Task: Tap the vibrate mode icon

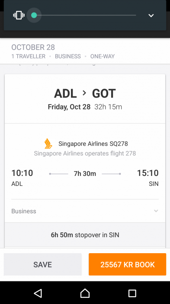Action: (x=19, y=15)
